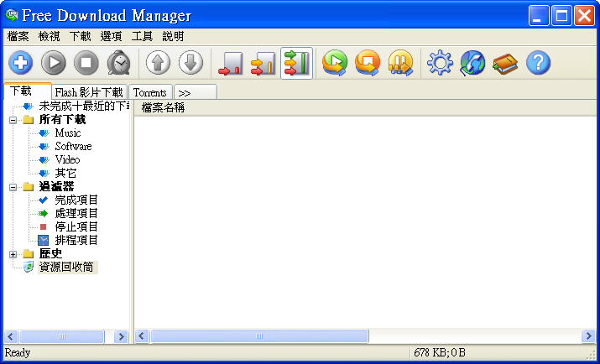
Task: Collapse the 過濾器 tree node
Action: point(13,187)
